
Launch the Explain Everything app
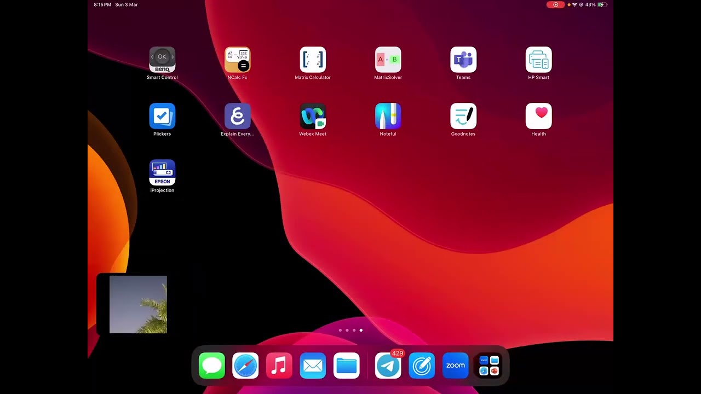click(238, 116)
